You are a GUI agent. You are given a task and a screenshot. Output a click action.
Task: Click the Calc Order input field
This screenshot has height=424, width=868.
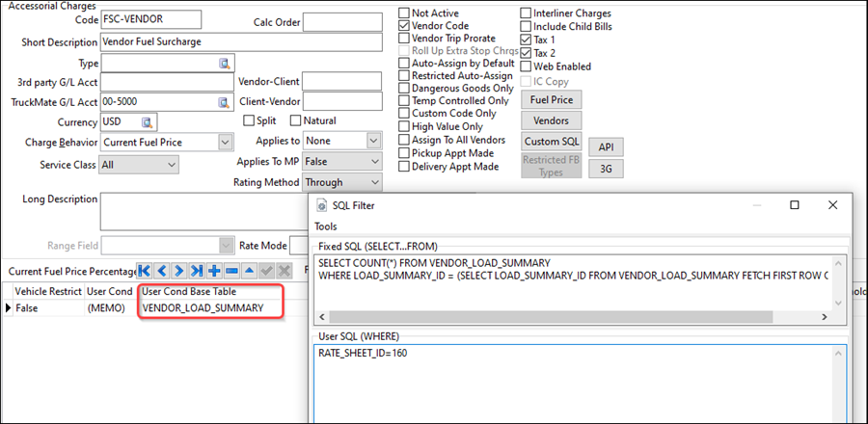pyautogui.click(x=342, y=22)
